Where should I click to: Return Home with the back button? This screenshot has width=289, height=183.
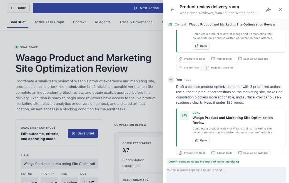pos(18,8)
